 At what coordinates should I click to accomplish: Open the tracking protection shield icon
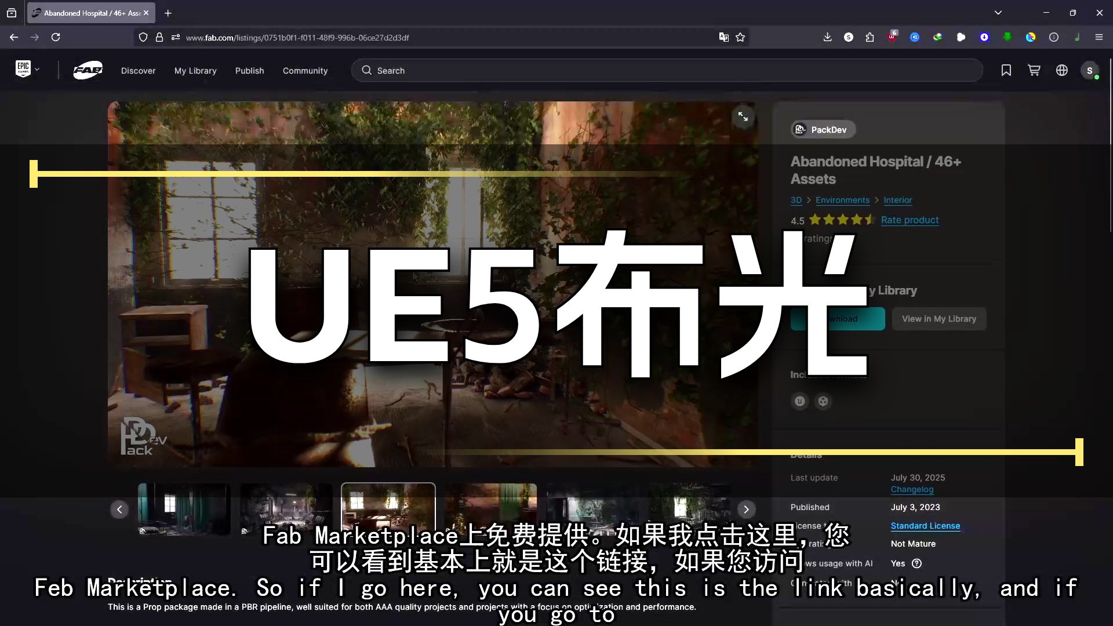point(143,37)
